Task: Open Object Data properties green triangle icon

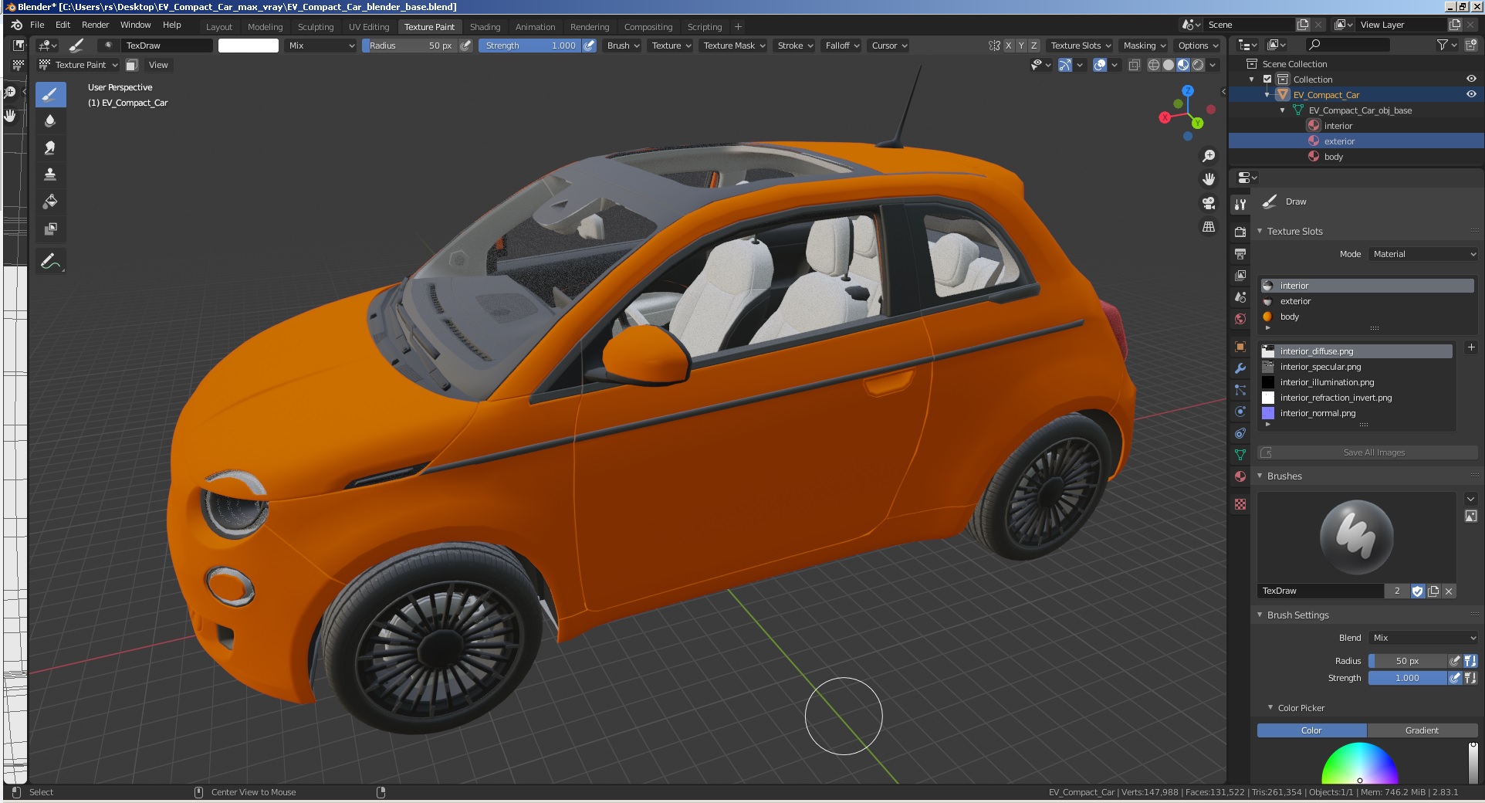Action: tap(1240, 455)
